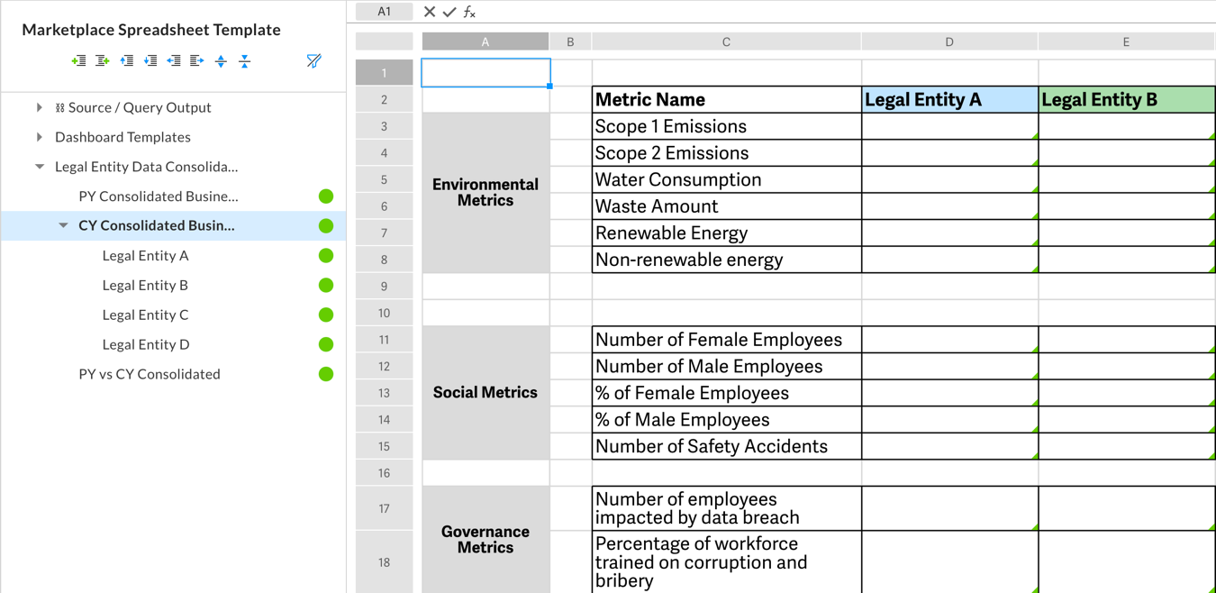Select the insert column right icon
Viewport: 1216px width, 593px height.
click(x=103, y=60)
